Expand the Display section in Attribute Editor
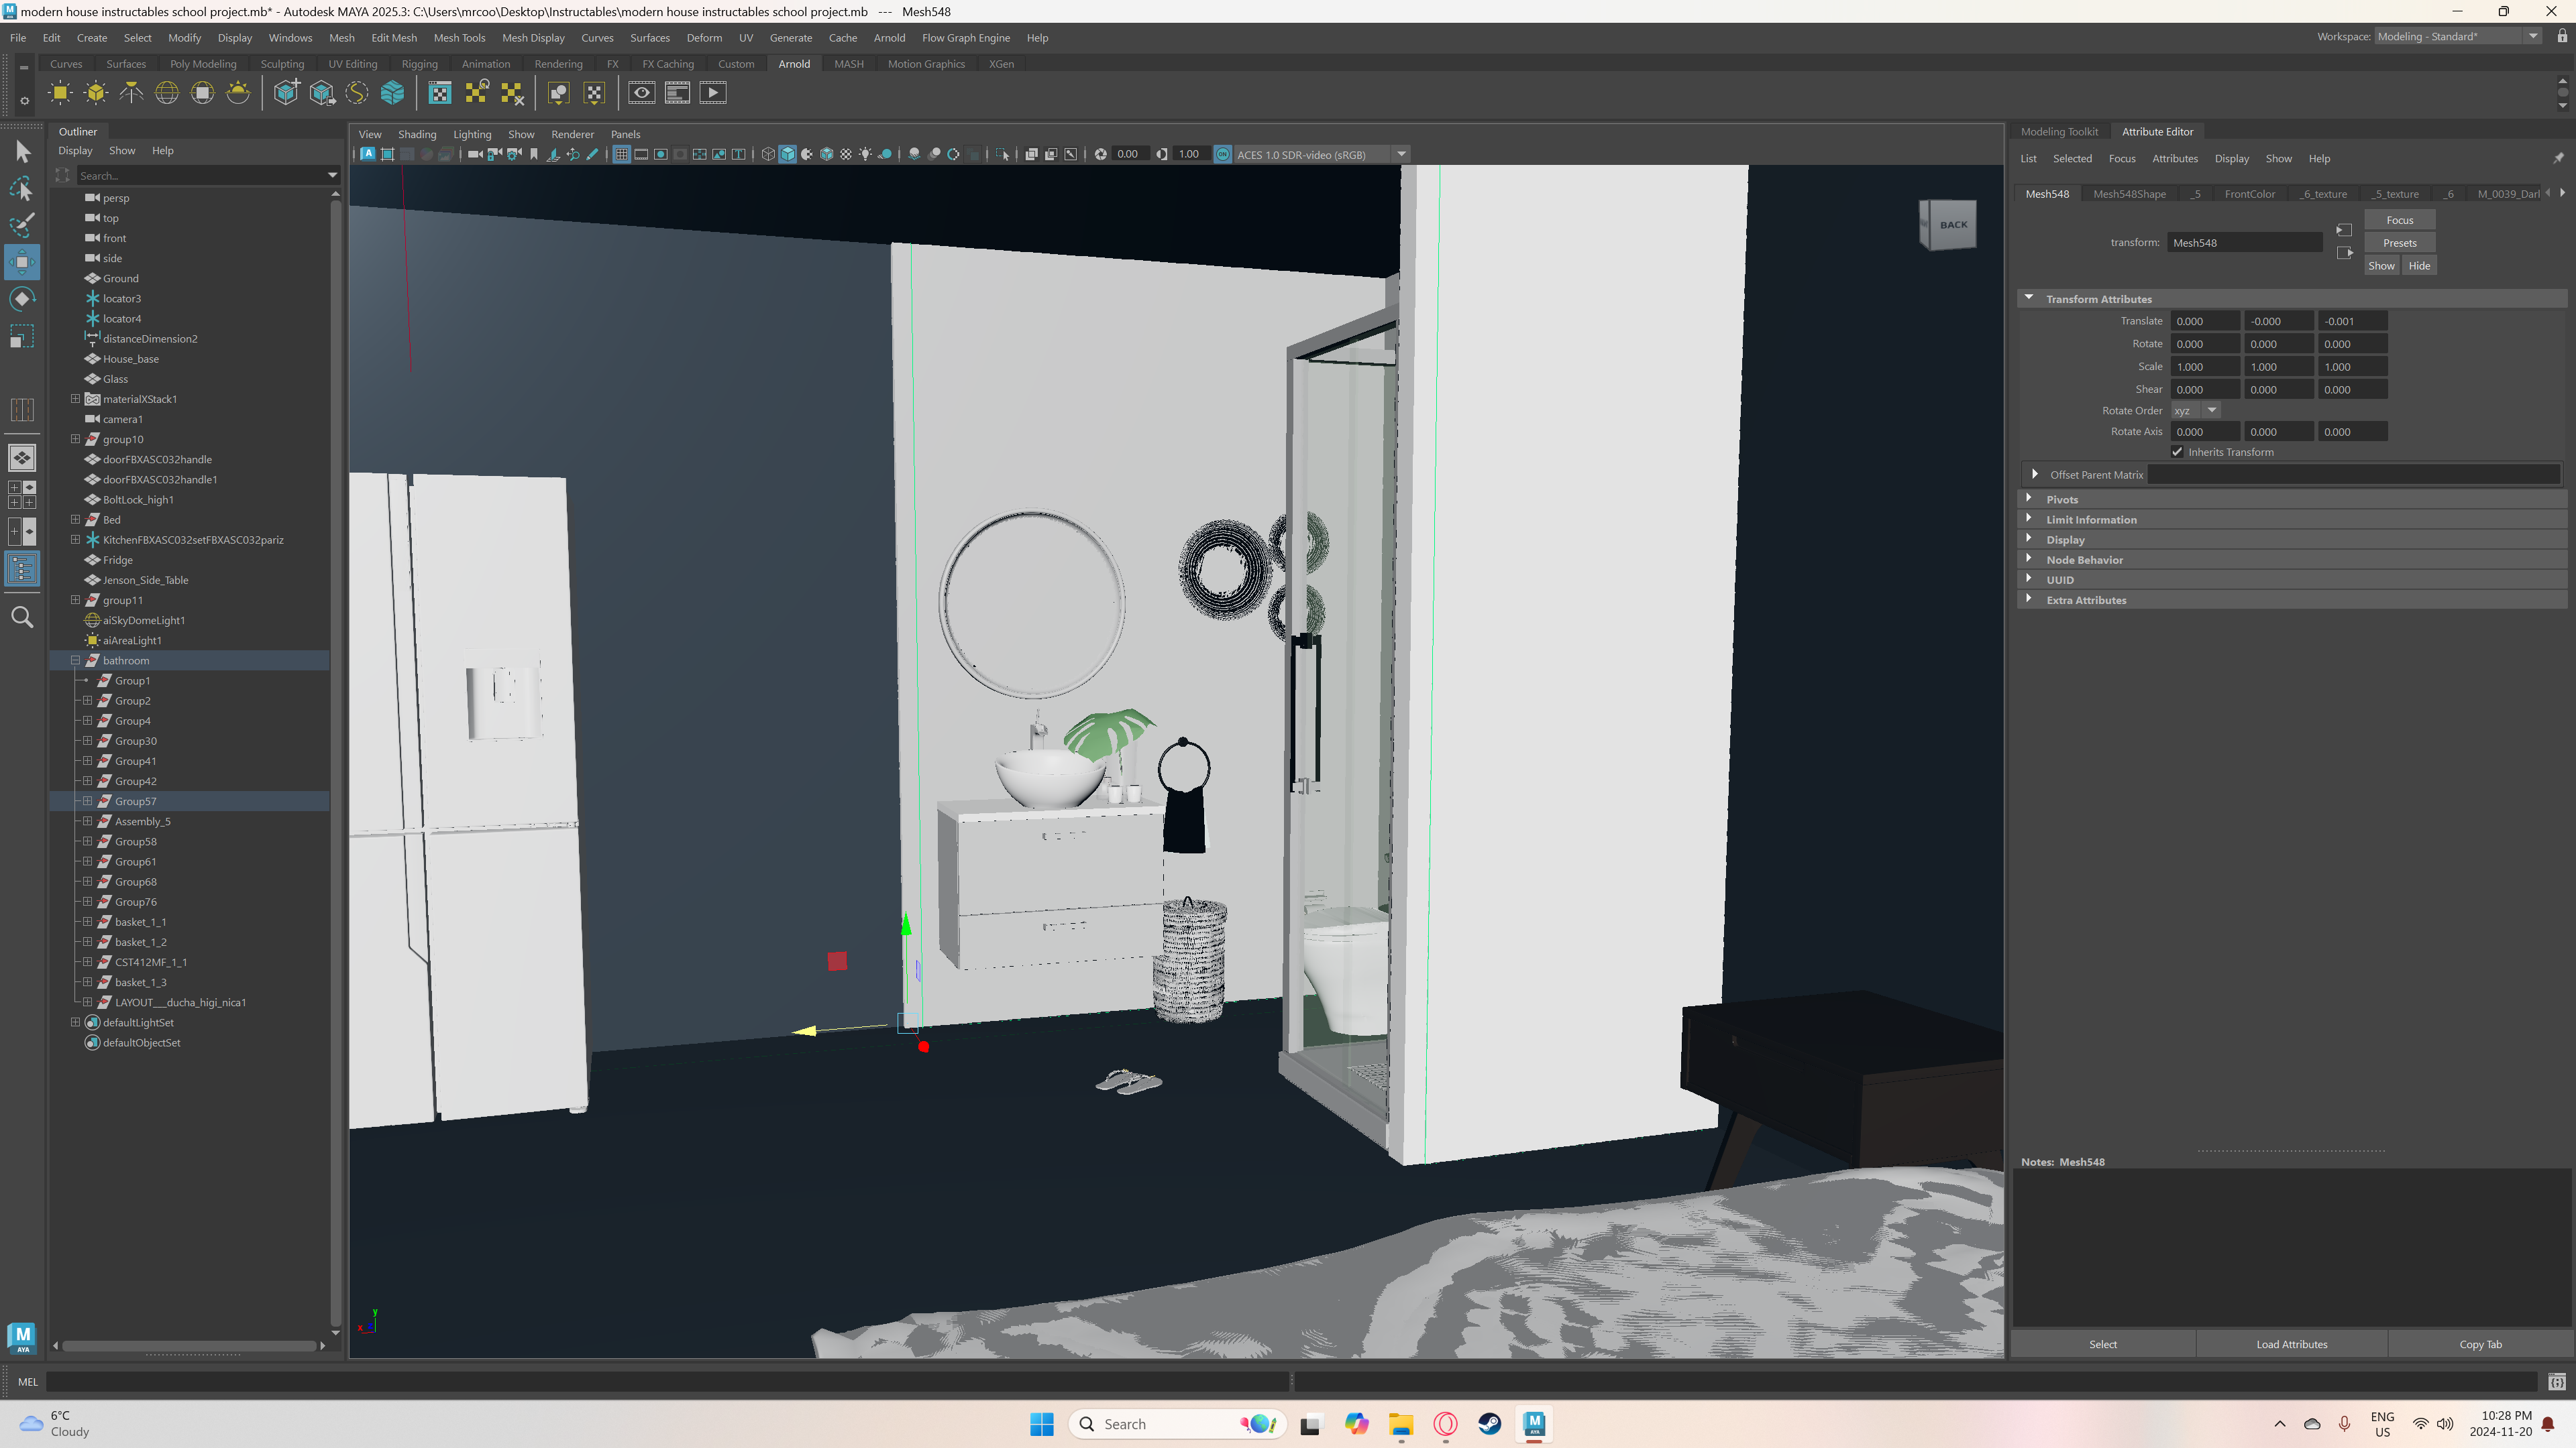This screenshot has height=1448, width=2576. [2029, 538]
